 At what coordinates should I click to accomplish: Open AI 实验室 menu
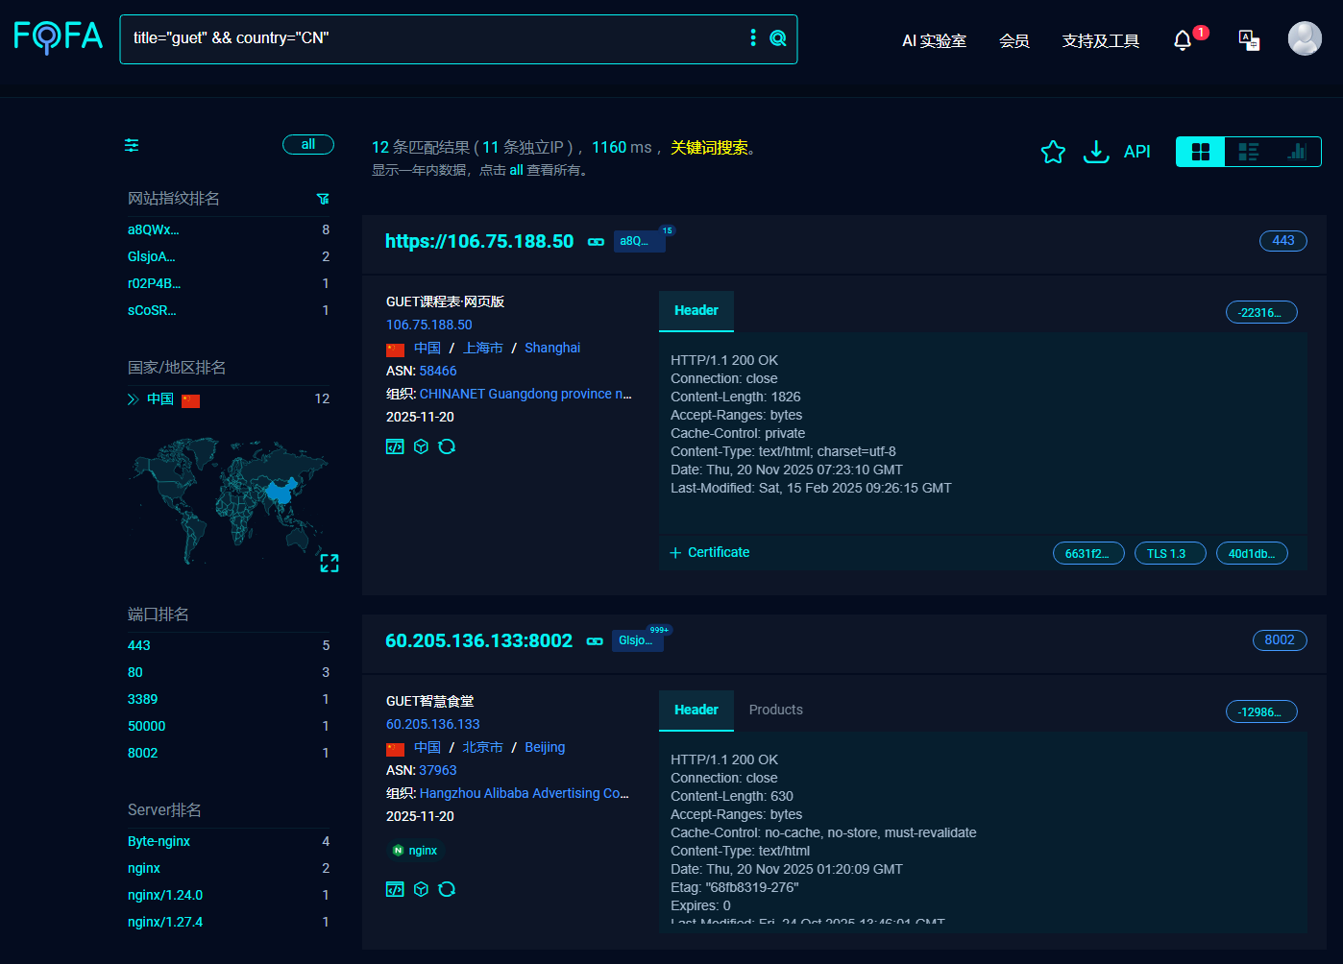click(934, 40)
